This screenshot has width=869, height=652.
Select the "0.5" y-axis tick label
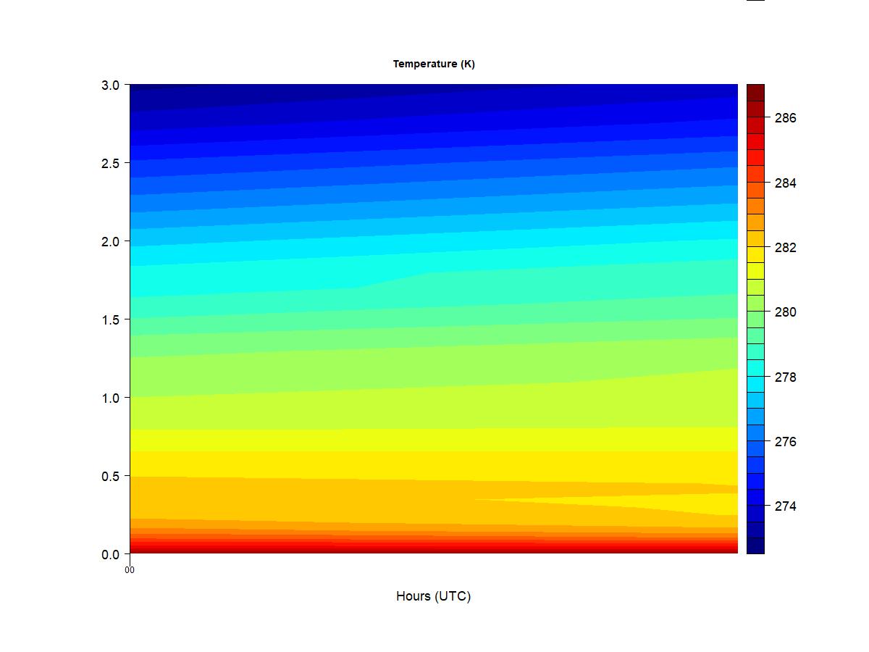point(110,476)
